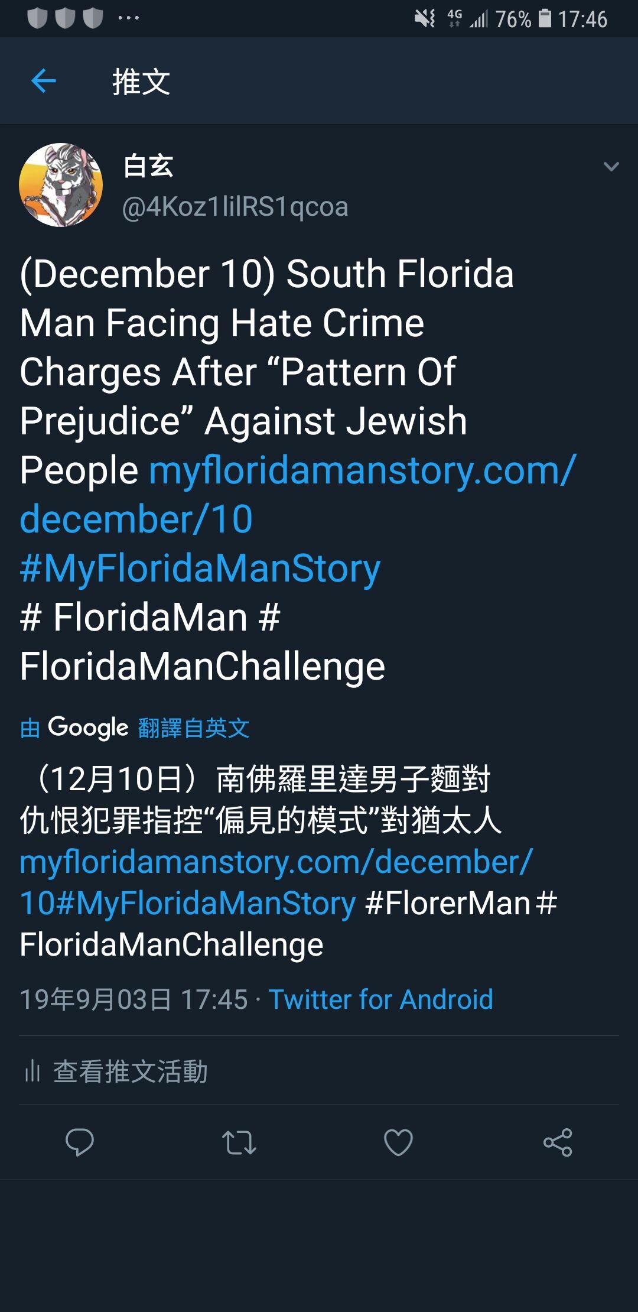Image resolution: width=638 pixels, height=1312 pixels.
Task: Open the 白玄 profile avatar
Action: [x=61, y=185]
